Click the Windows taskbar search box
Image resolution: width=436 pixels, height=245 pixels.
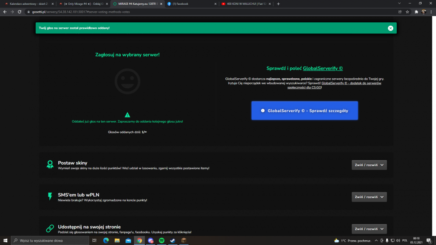click(x=50, y=241)
